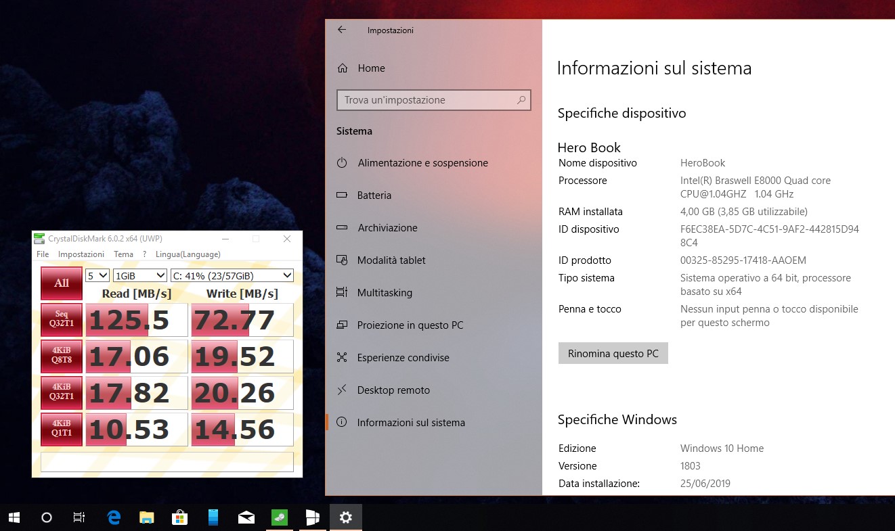Run the 4KiB Q8T8 benchmark
The width and height of the screenshot is (895, 531).
click(62, 356)
